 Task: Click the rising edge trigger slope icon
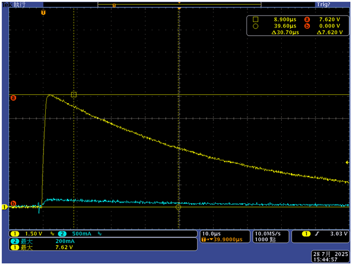click(x=317, y=234)
